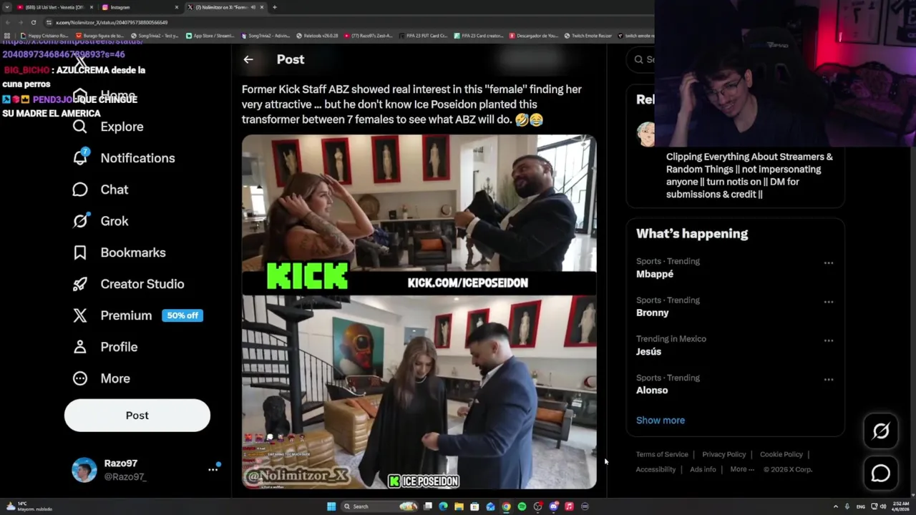Open Microsoft Store from the taskbar
916x515 pixels.
tap(474, 506)
